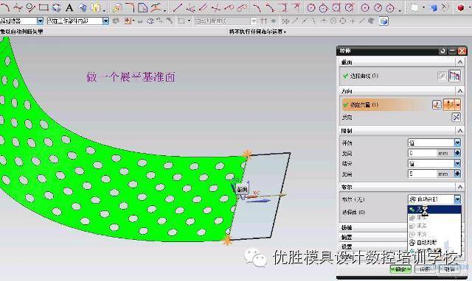
Task: Open the type filter dropdown
Action: tap(40, 21)
